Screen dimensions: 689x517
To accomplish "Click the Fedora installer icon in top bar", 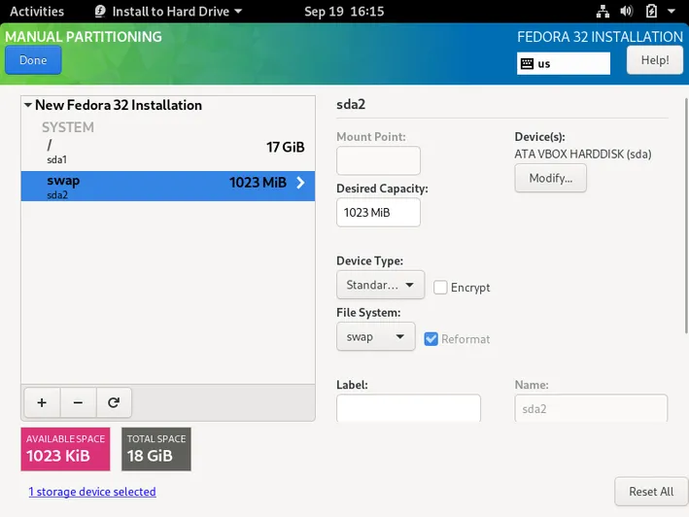I will coord(100,11).
